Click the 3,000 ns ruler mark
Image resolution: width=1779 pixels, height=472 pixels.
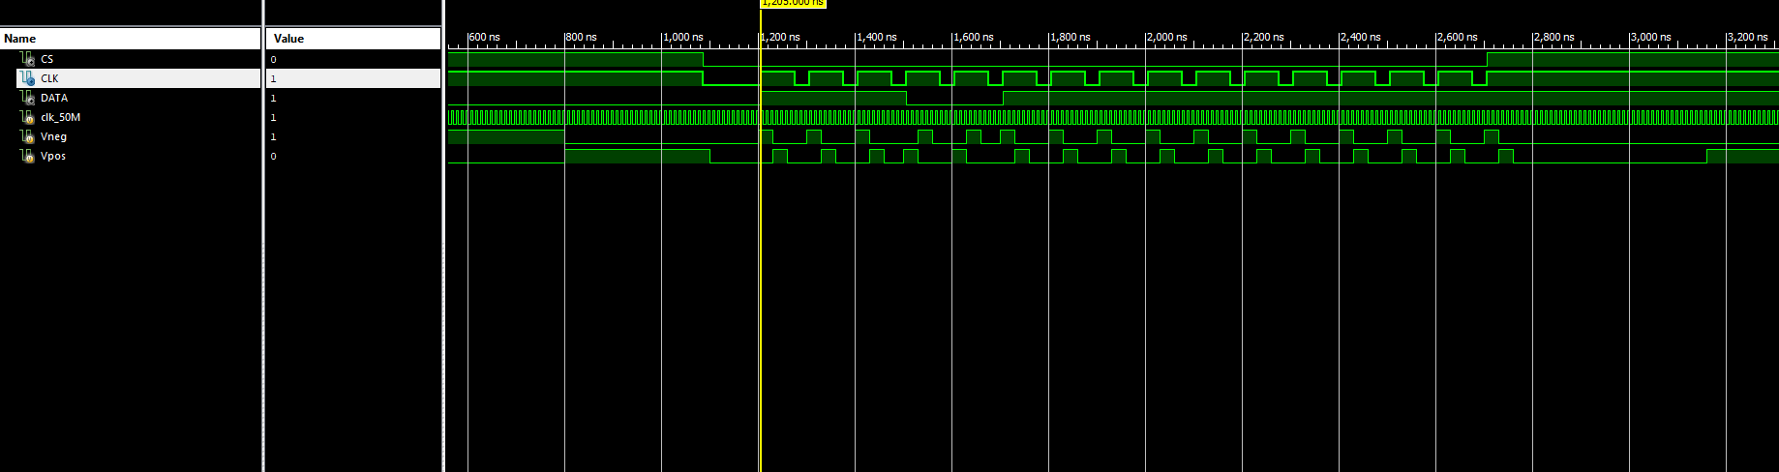1651,37
